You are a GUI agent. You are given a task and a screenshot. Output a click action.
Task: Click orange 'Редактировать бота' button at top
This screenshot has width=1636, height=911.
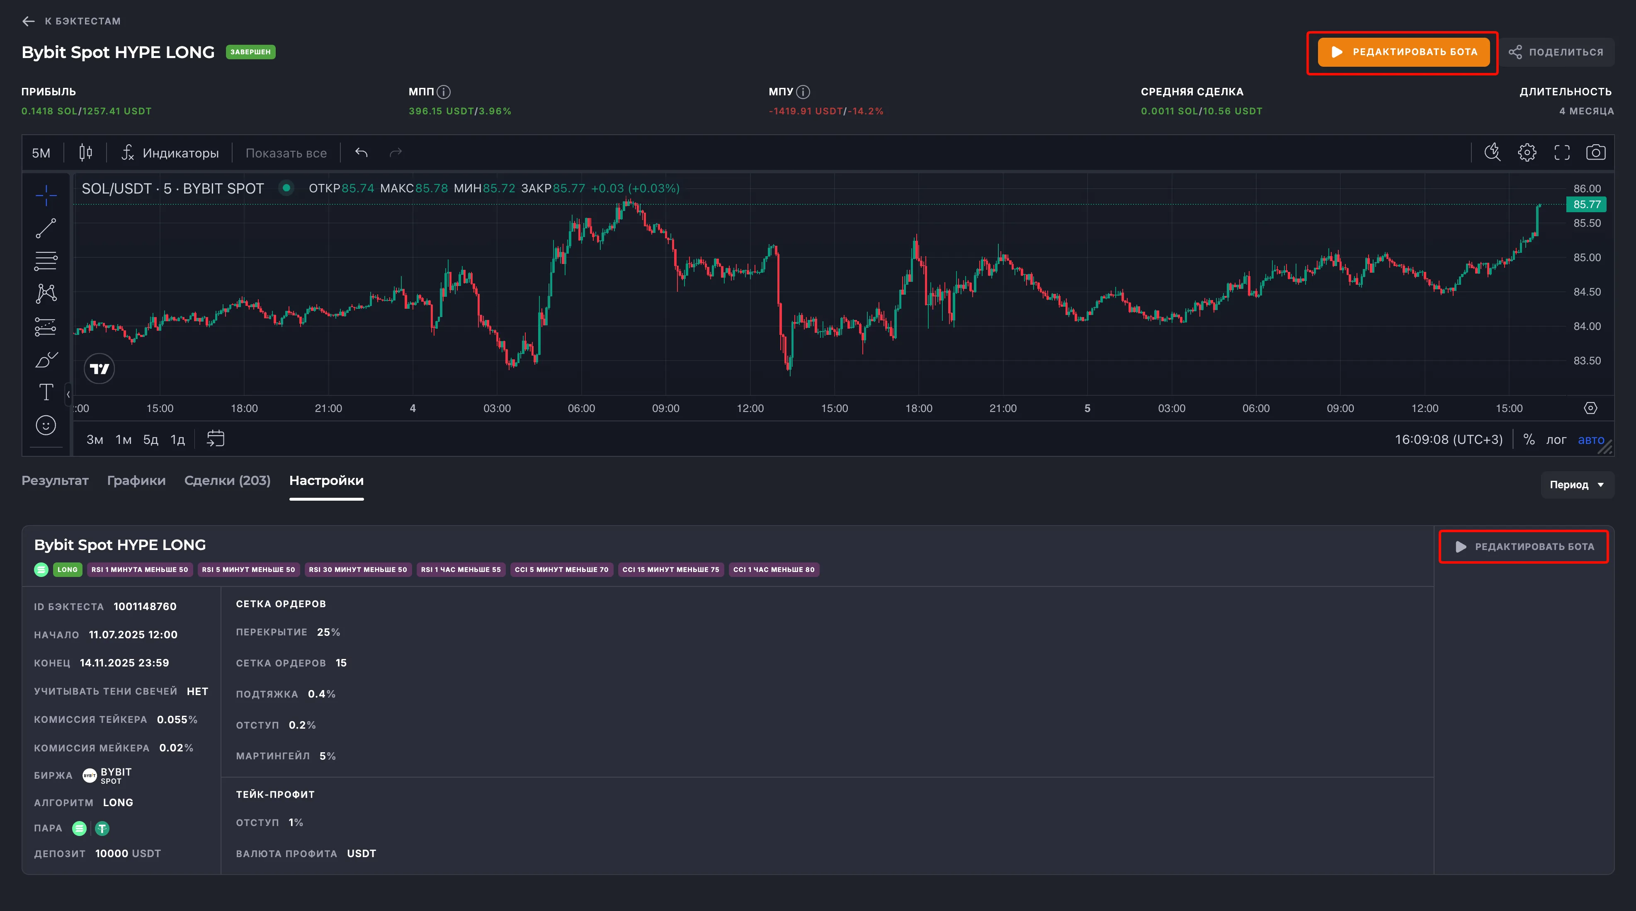1403,52
